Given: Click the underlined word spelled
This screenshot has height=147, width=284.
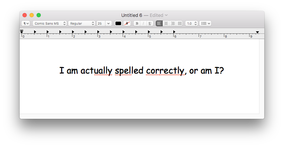Looking at the screenshot, I should point(129,70).
